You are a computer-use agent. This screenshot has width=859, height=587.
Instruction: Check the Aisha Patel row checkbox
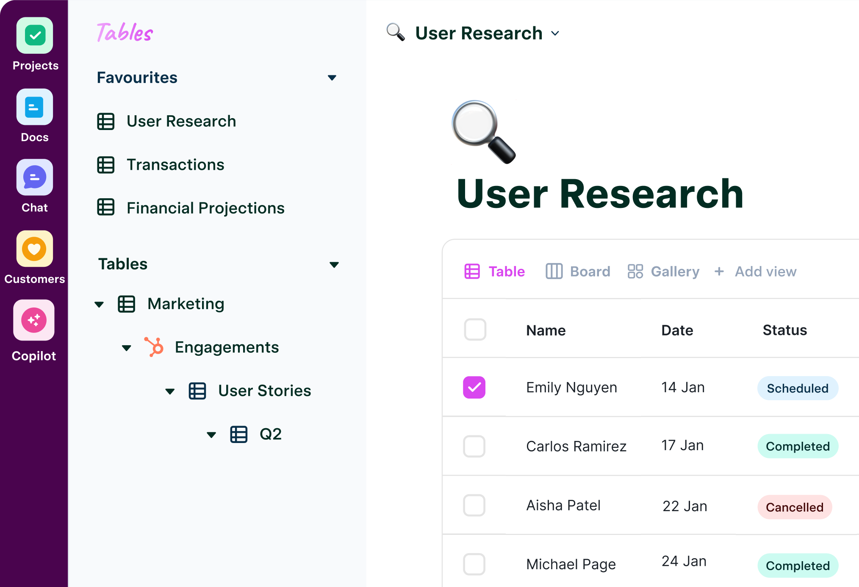pos(474,505)
